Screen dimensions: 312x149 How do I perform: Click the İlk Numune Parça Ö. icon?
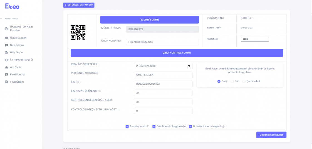point(6,60)
